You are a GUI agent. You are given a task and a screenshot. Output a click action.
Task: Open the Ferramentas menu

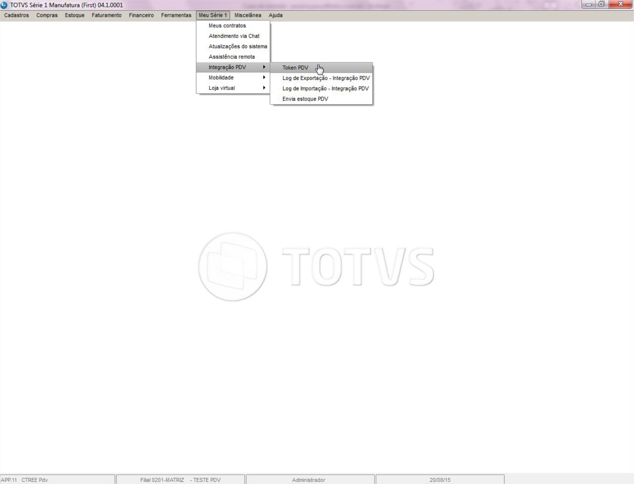coord(176,15)
